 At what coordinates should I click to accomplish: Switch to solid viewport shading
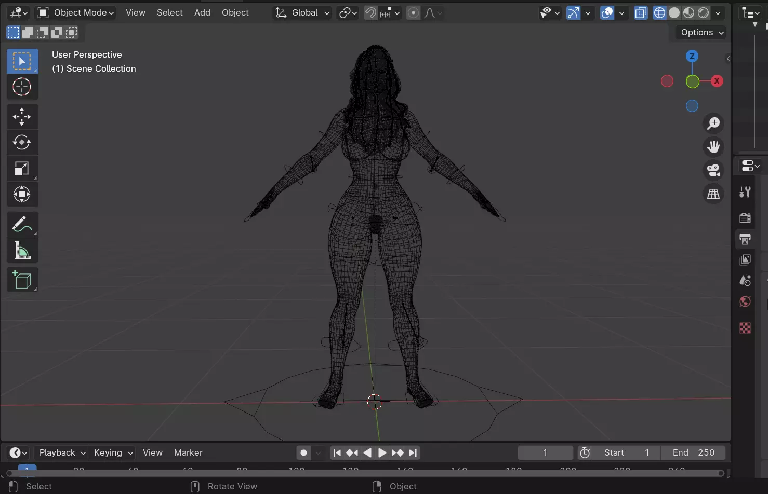(x=674, y=12)
